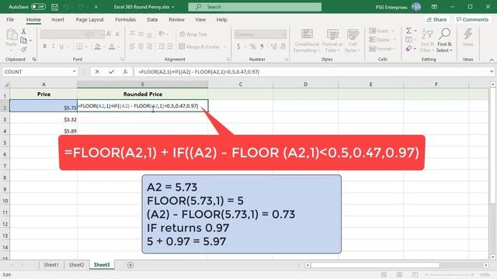Click Merge & Center
The image size is (497, 279).
click(x=200, y=46)
